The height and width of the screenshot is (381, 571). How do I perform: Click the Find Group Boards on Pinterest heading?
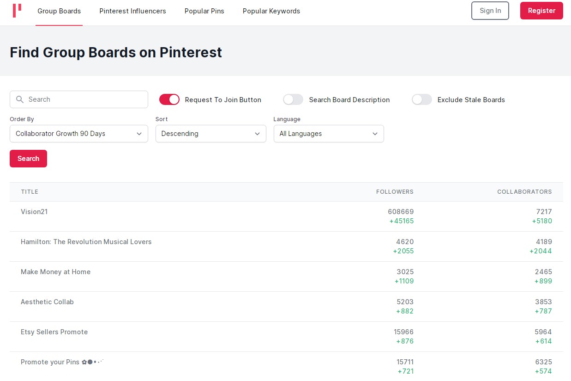pos(116,52)
